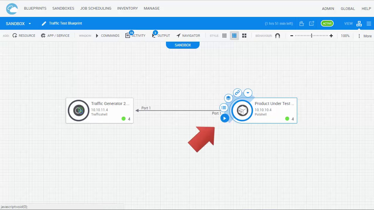Screen dimensions: 374x210
Task: Open the Commands window
Action: (x=107, y=36)
